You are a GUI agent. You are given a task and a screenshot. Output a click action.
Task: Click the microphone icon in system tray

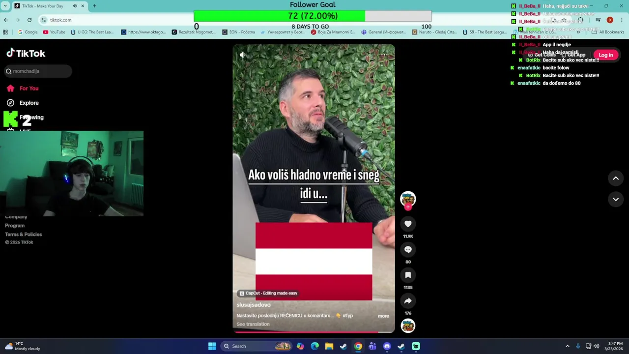[578, 346]
